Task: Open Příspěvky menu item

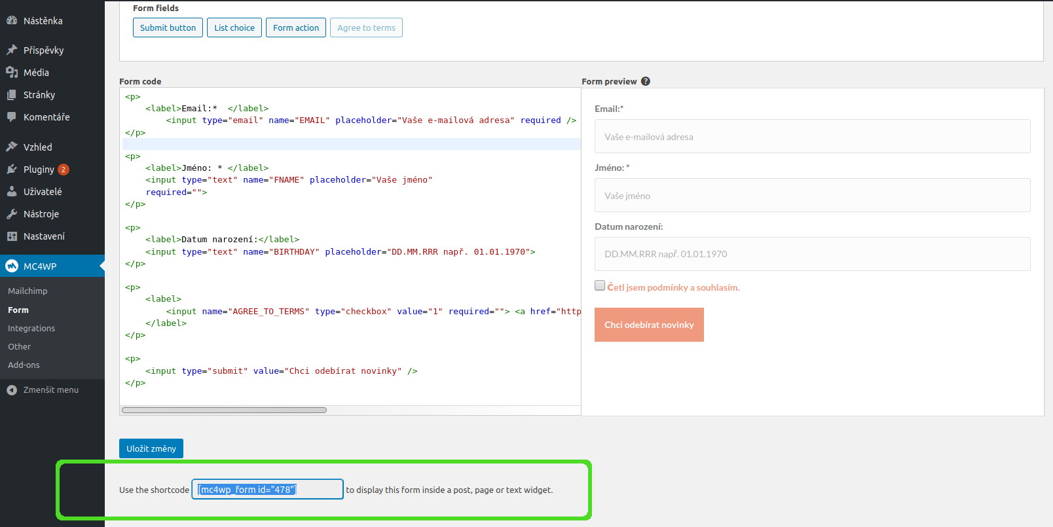Action: [52, 50]
